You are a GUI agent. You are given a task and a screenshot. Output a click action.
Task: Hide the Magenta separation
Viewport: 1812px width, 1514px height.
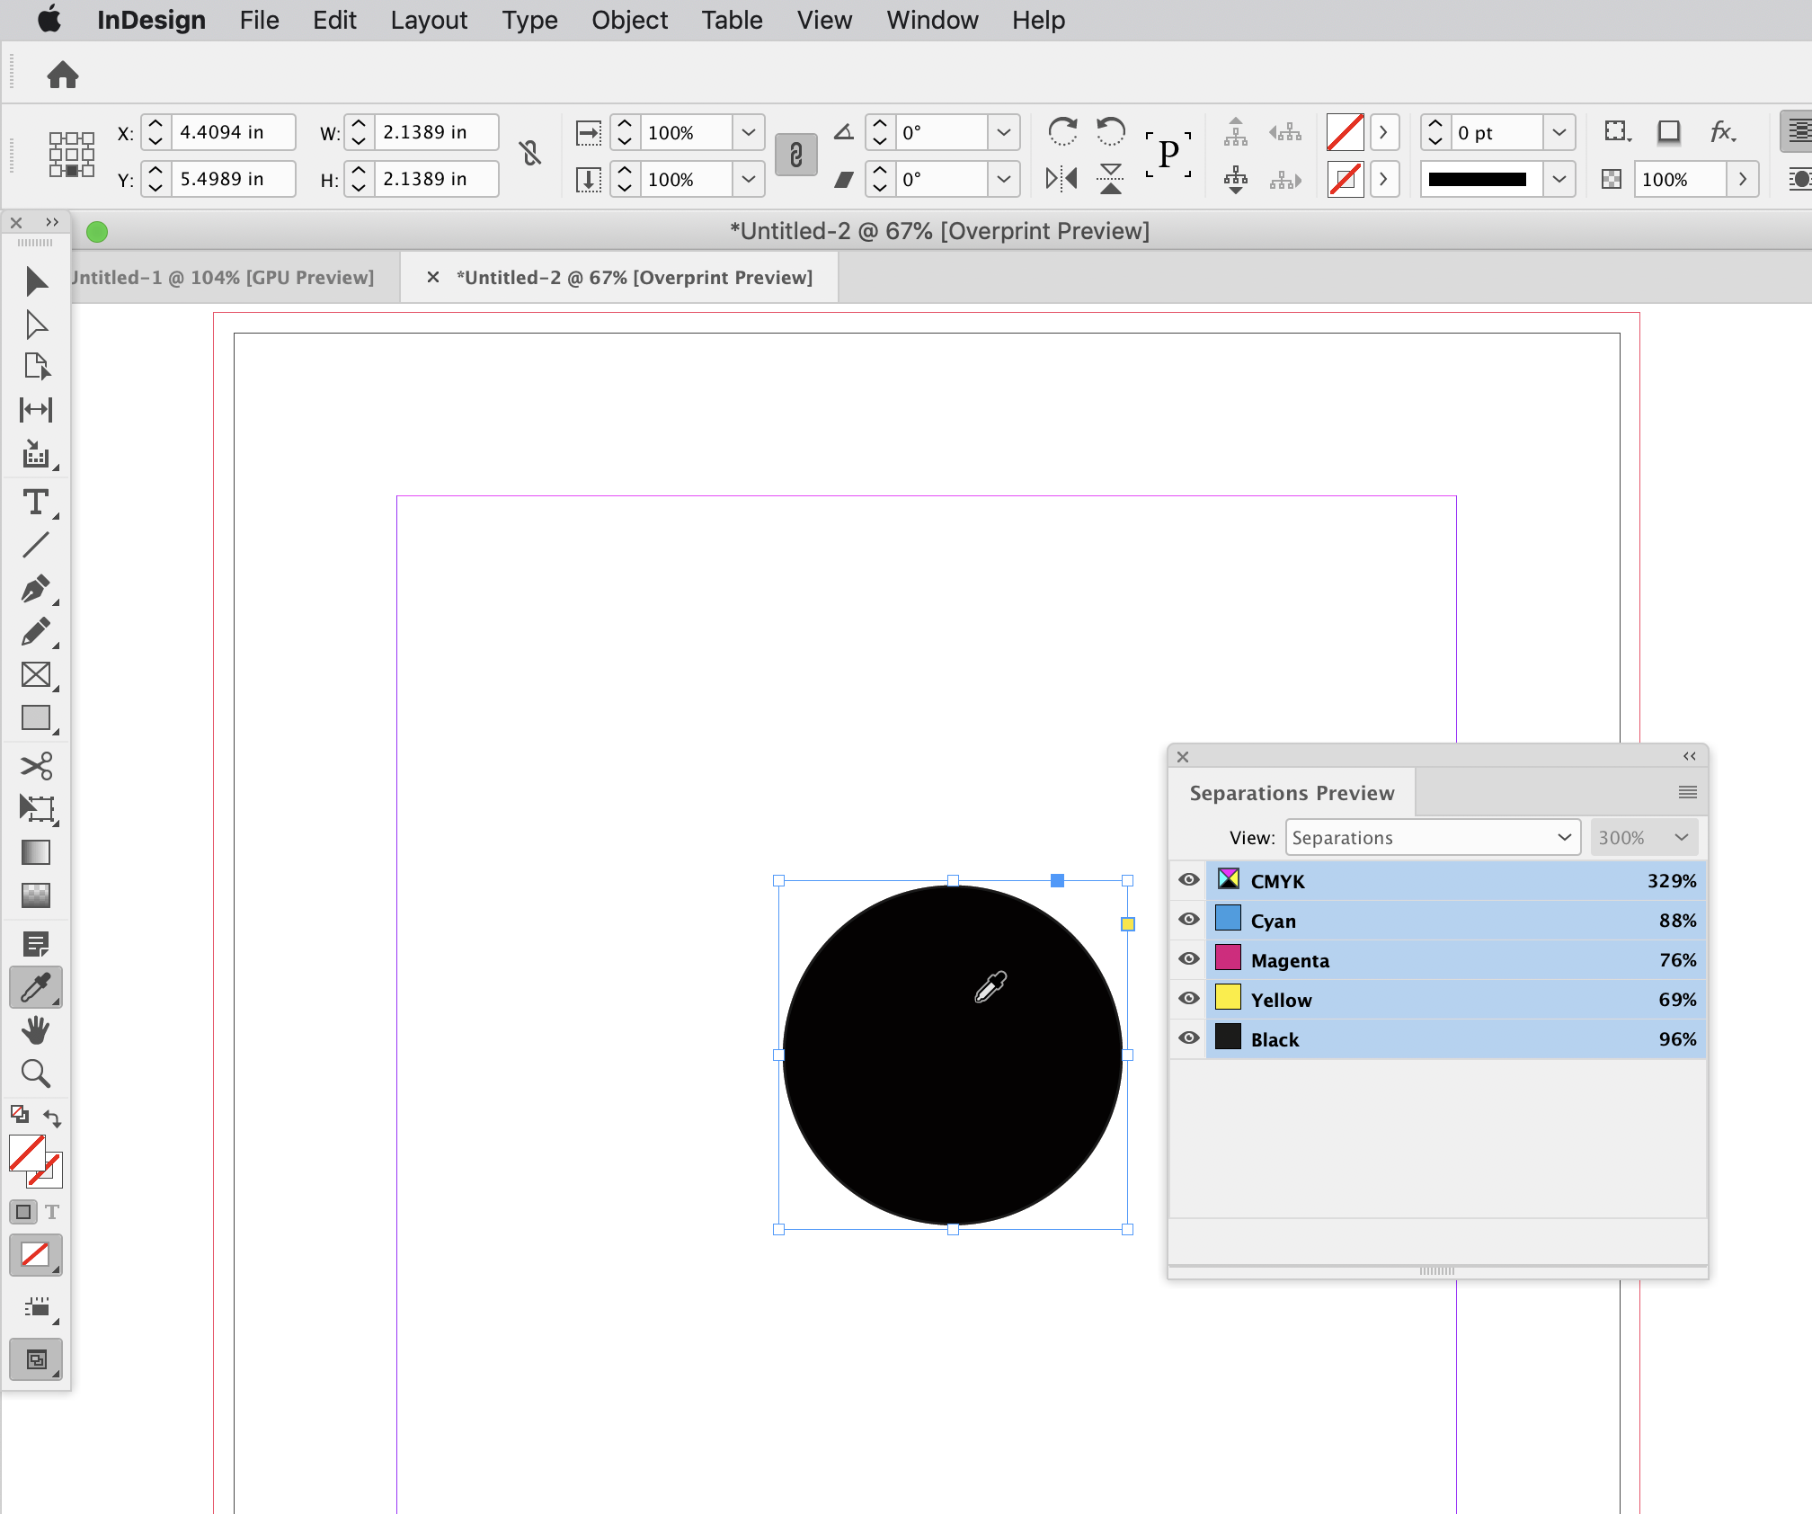tap(1187, 958)
